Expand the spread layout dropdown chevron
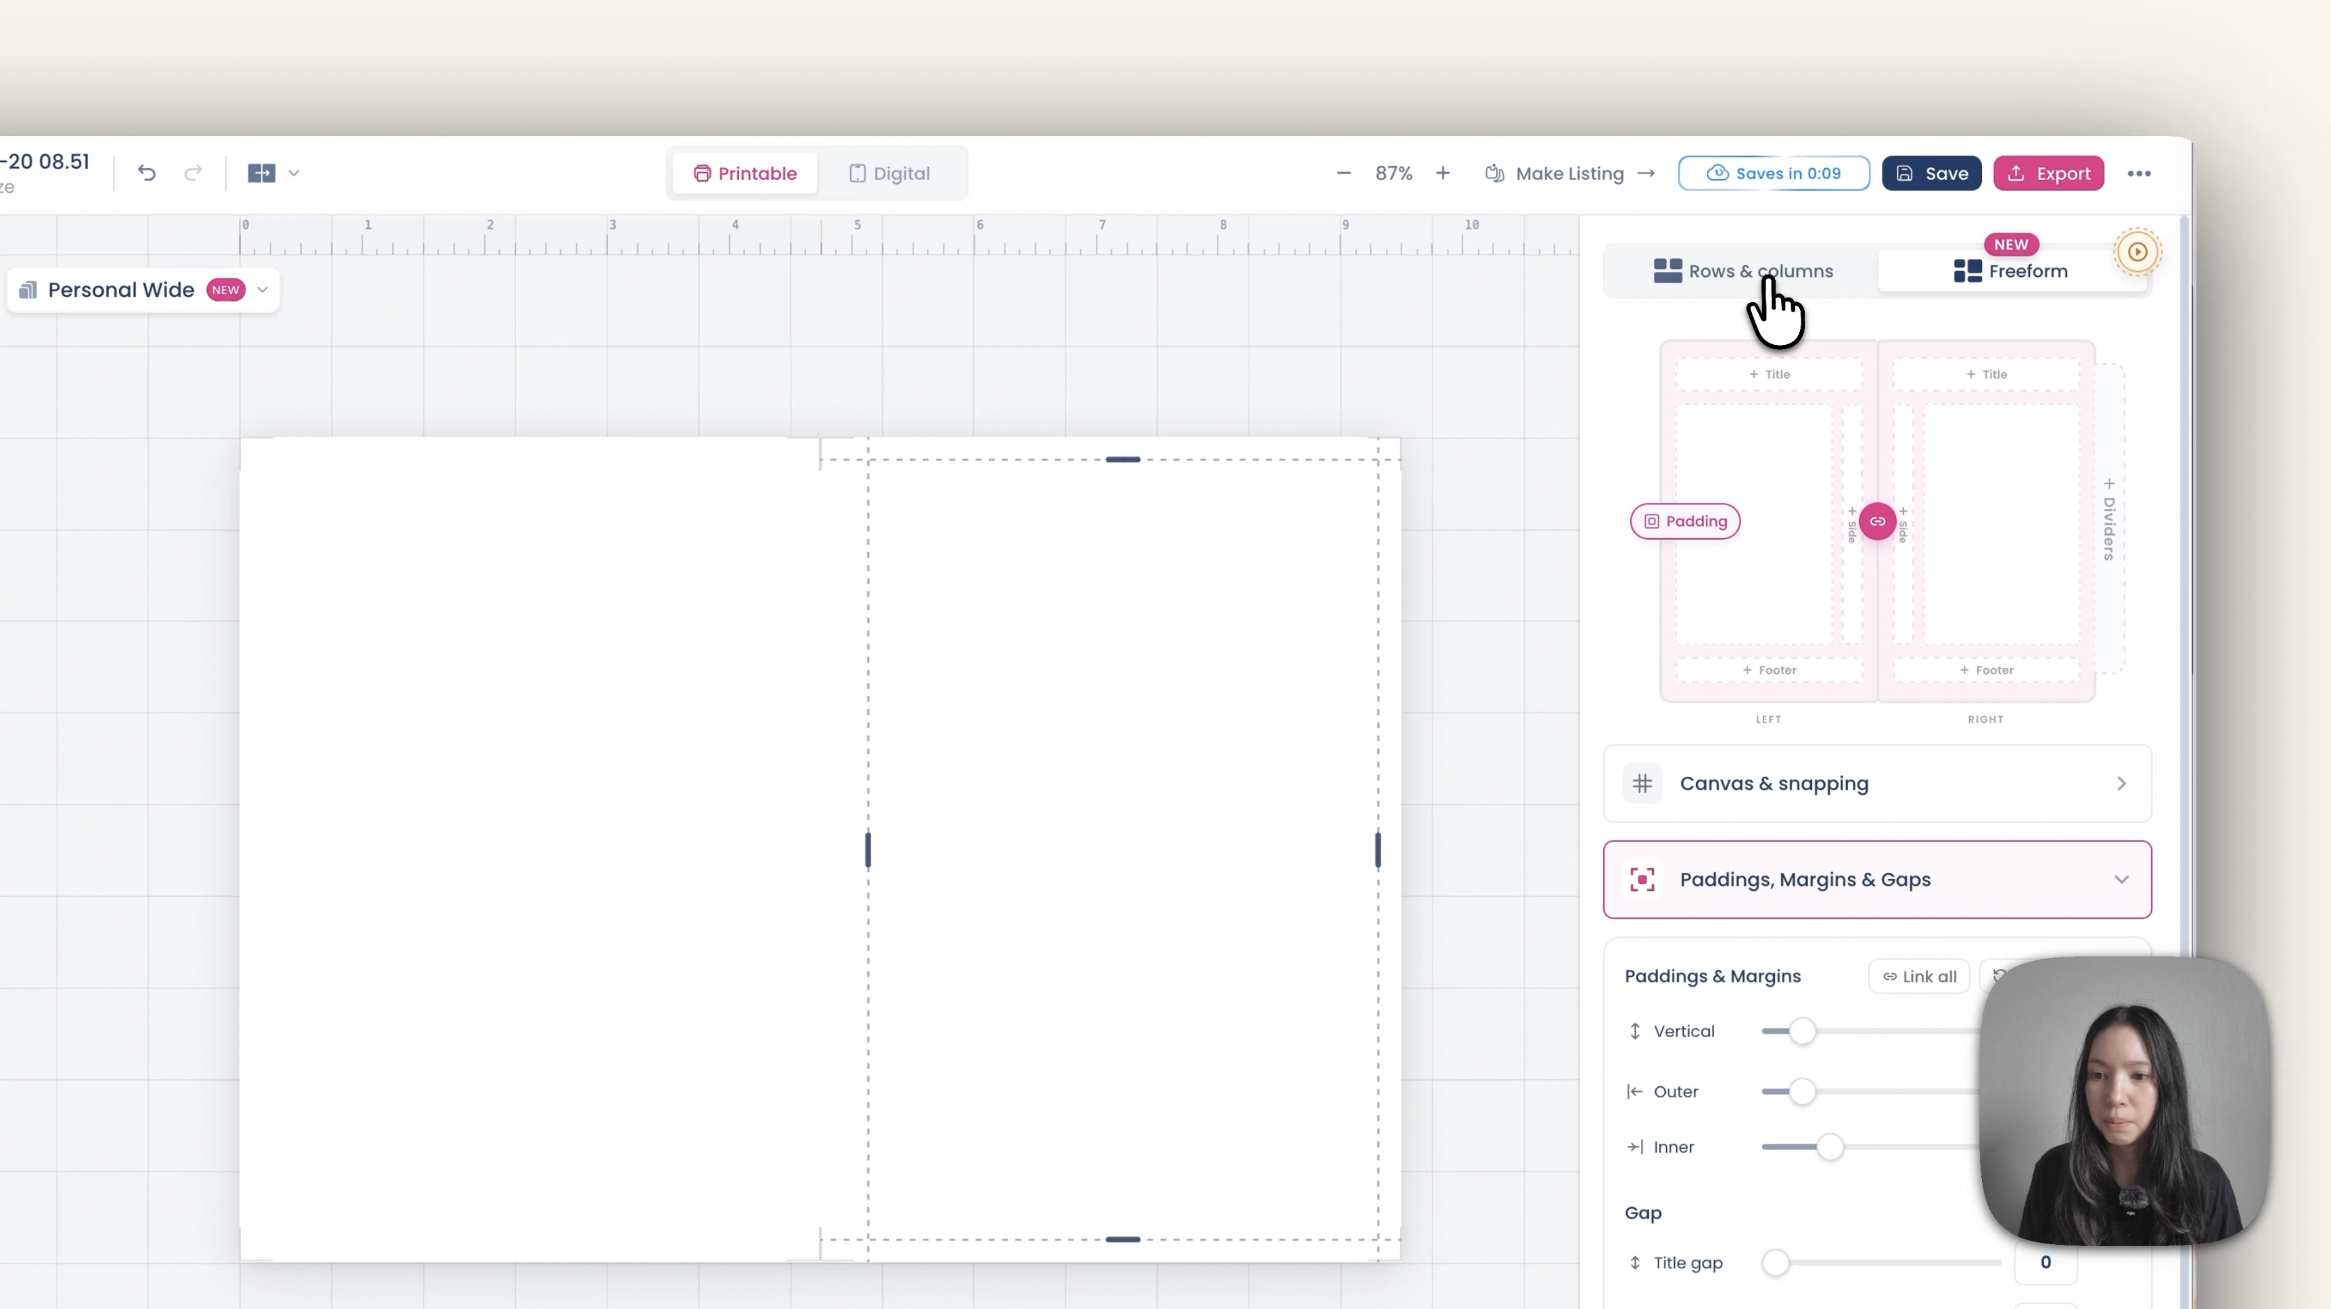The width and height of the screenshot is (2331, 1309). point(294,173)
